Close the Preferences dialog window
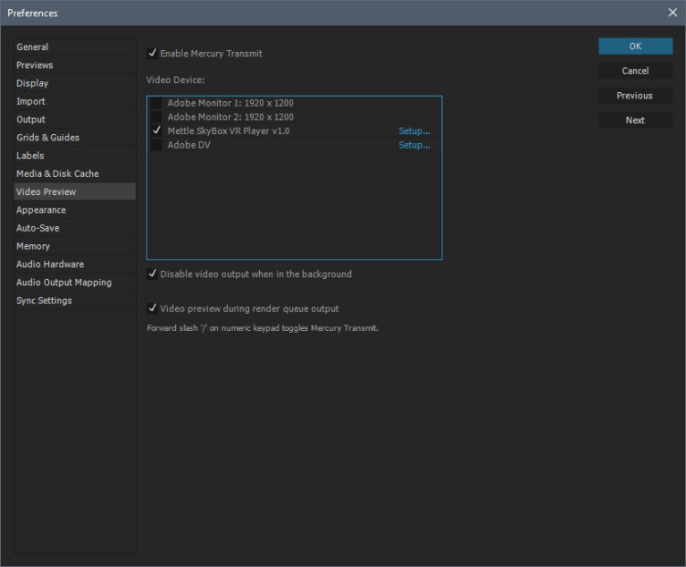Viewport: 686px width, 567px height. tap(672, 13)
